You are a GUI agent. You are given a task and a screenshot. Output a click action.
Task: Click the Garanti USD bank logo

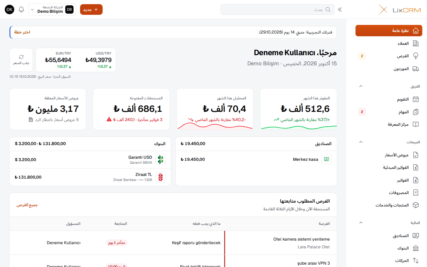160,160
